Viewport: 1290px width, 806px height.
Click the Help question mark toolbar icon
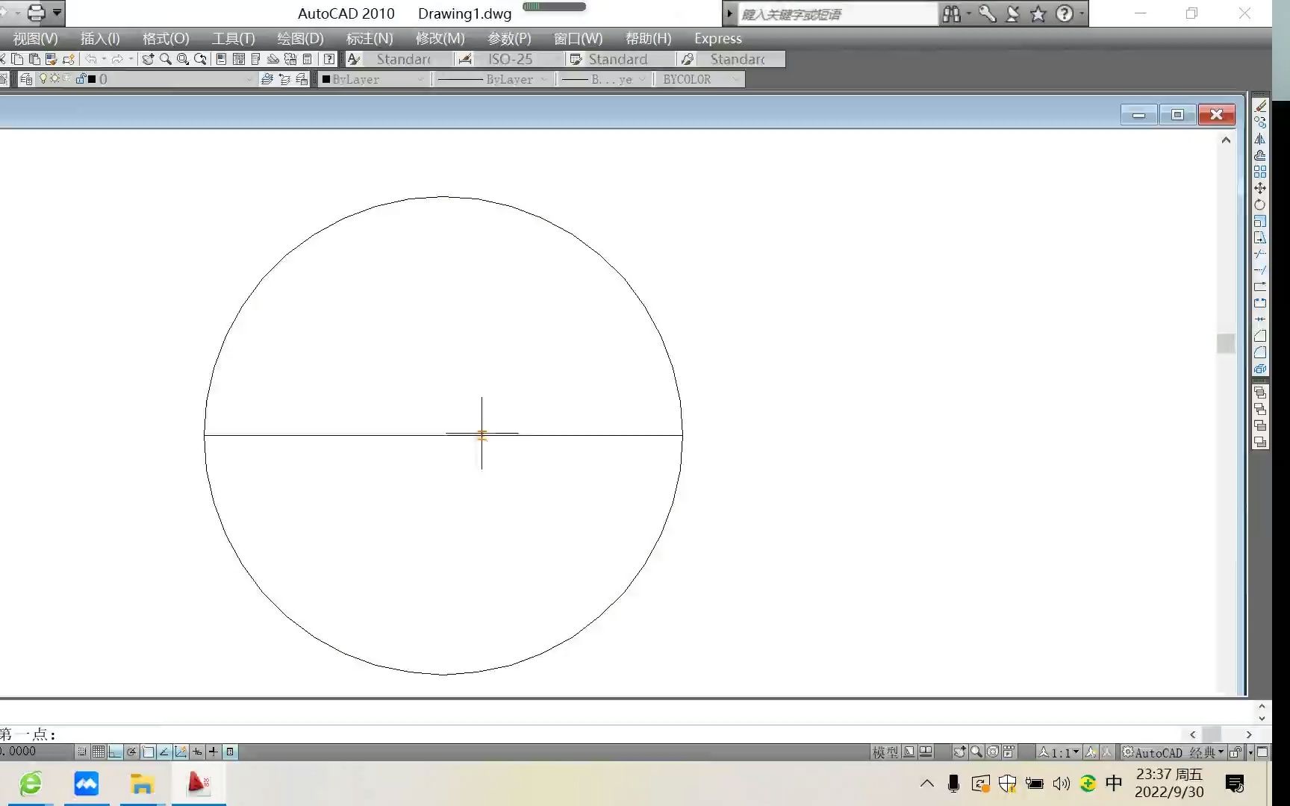coord(329,59)
